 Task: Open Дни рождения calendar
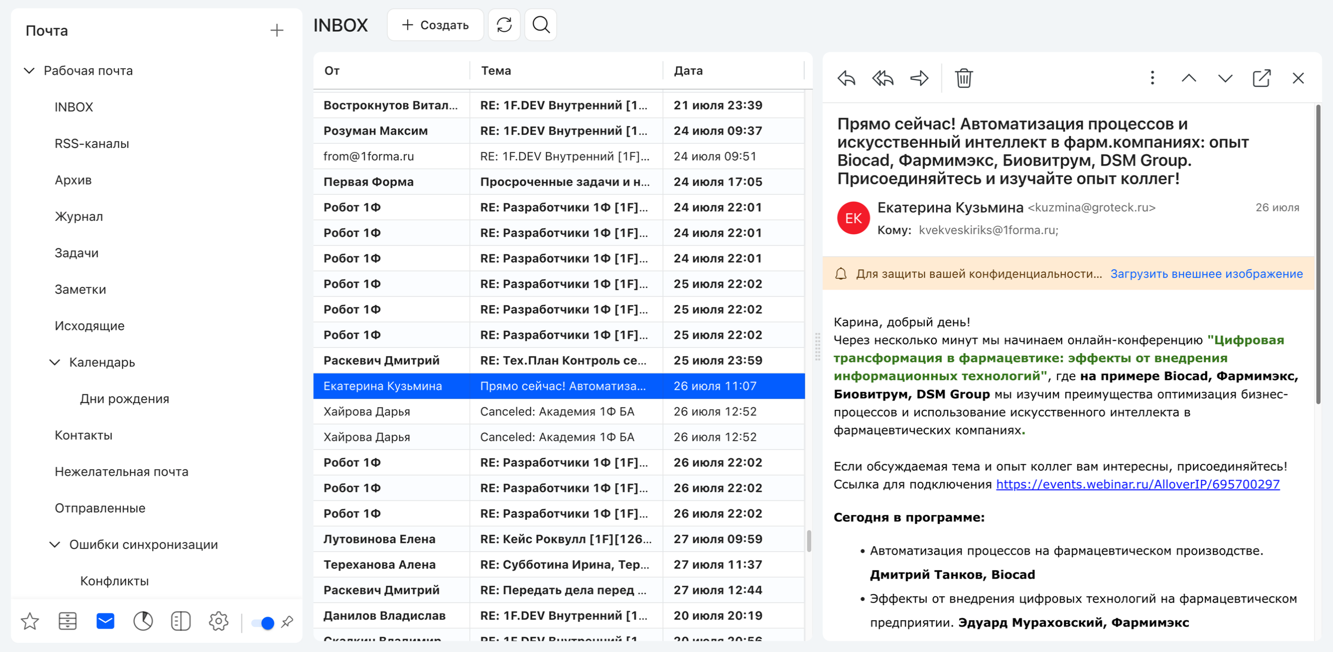click(124, 398)
